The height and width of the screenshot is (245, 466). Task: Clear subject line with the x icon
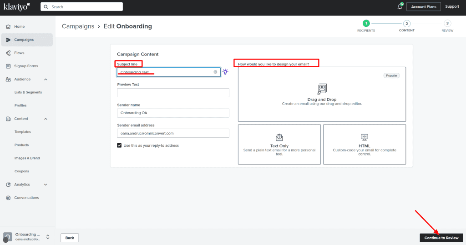(215, 72)
